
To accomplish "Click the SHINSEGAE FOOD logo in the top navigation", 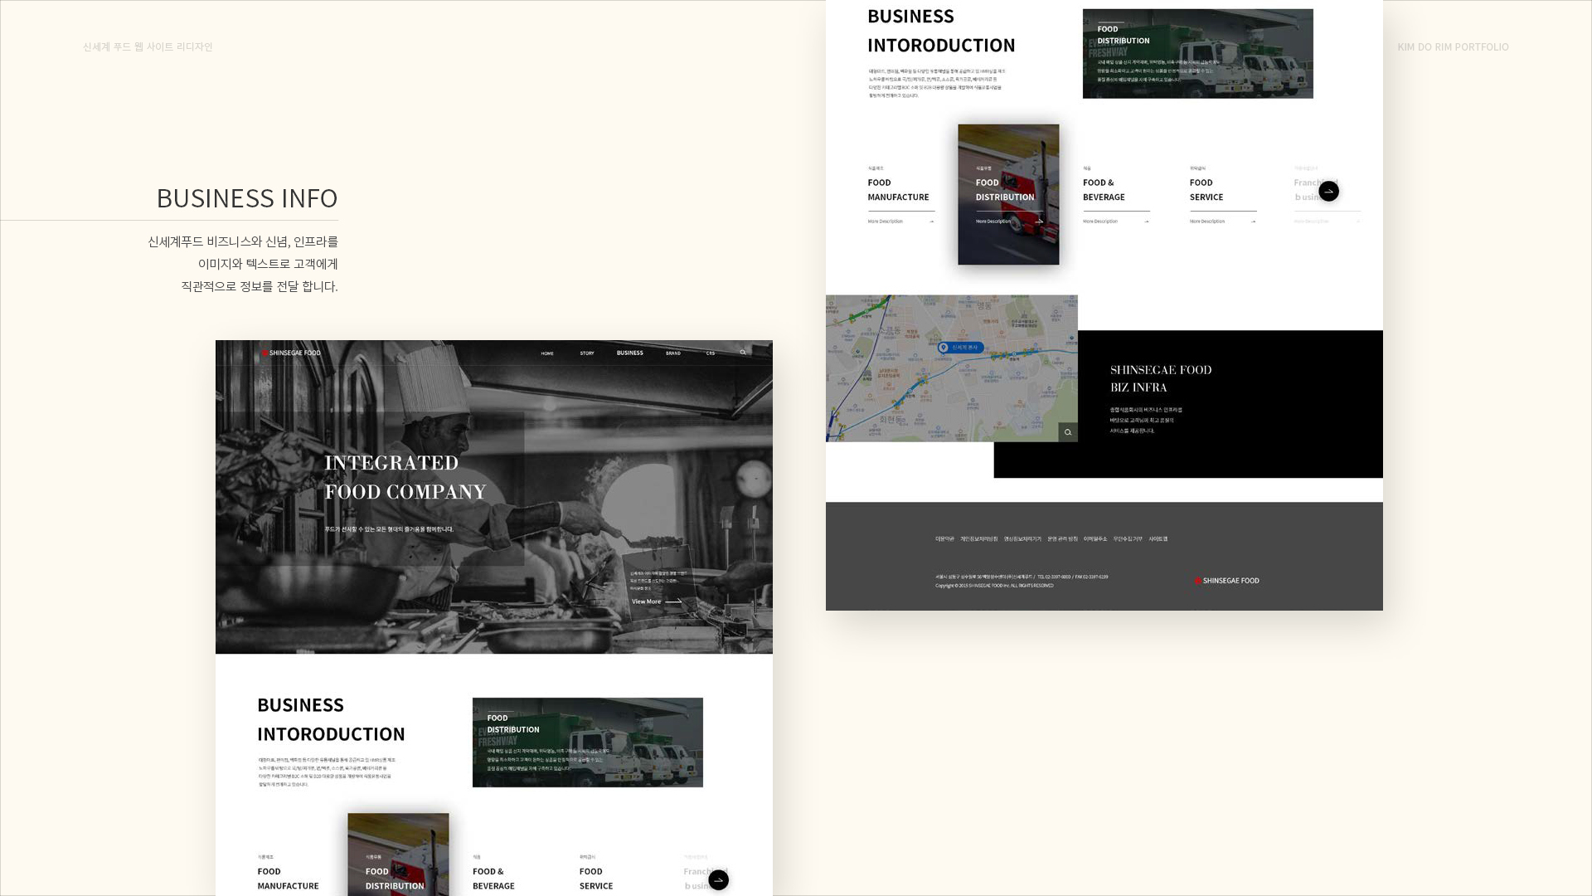I will (x=292, y=353).
